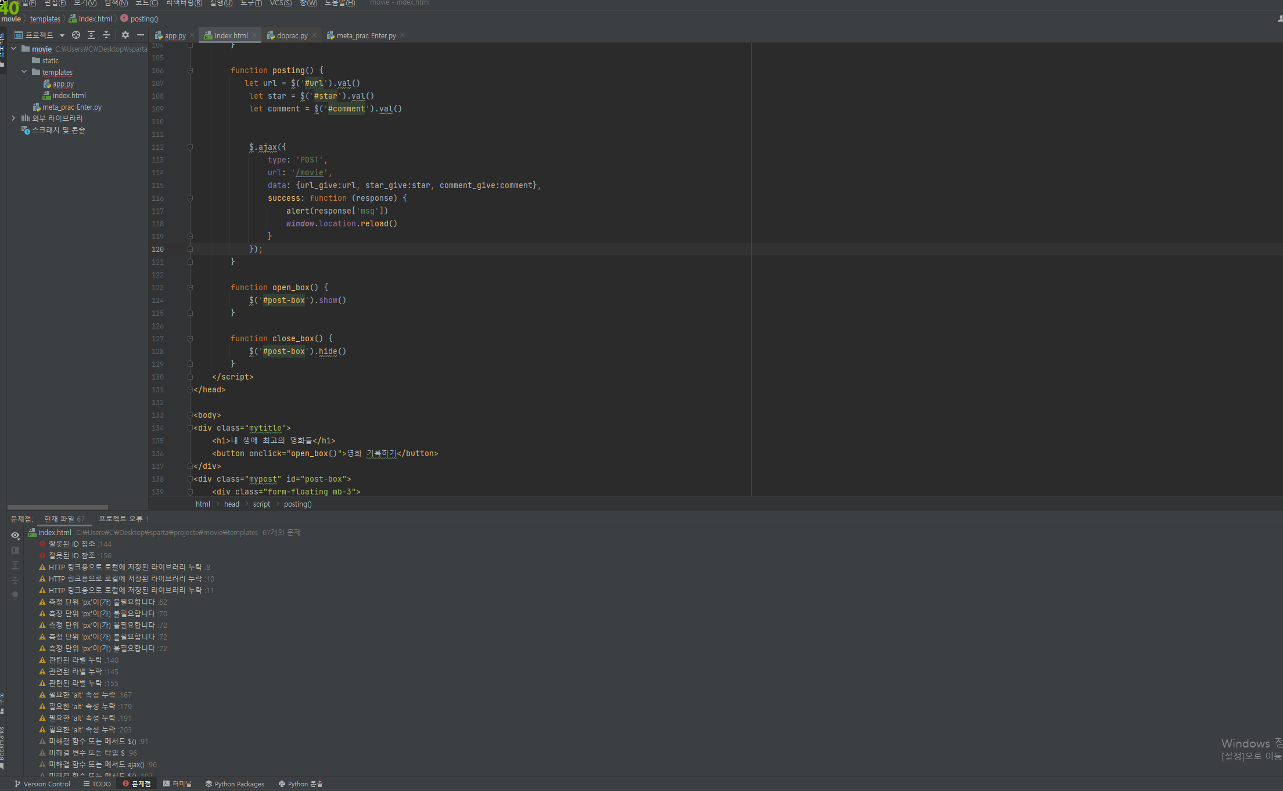Screen dimensions: 1283x791
Task: Click head in the editor breadcrumb bar
Action: [x=232, y=504]
